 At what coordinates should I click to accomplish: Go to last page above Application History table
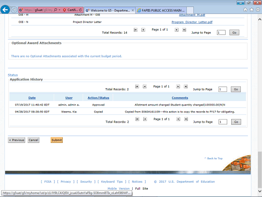coord(185,87)
